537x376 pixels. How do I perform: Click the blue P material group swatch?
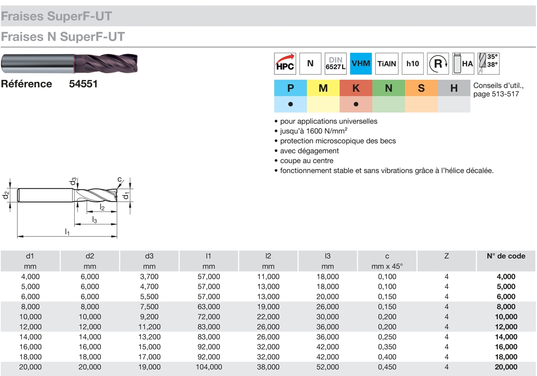click(290, 88)
